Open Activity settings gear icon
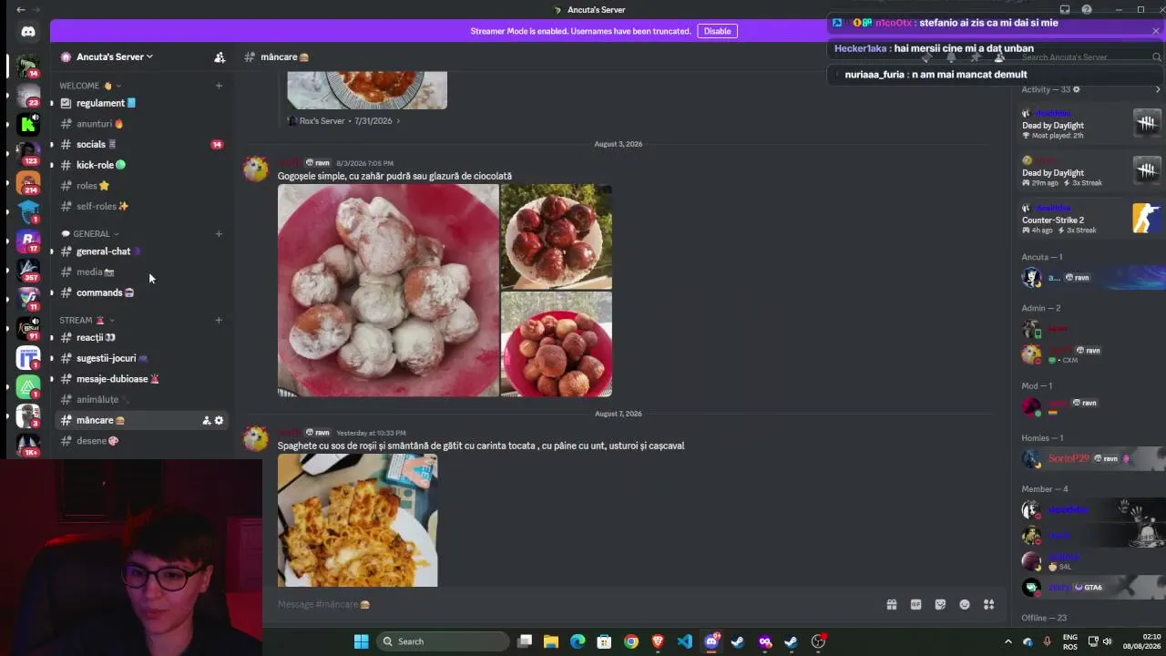 coord(1076,89)
